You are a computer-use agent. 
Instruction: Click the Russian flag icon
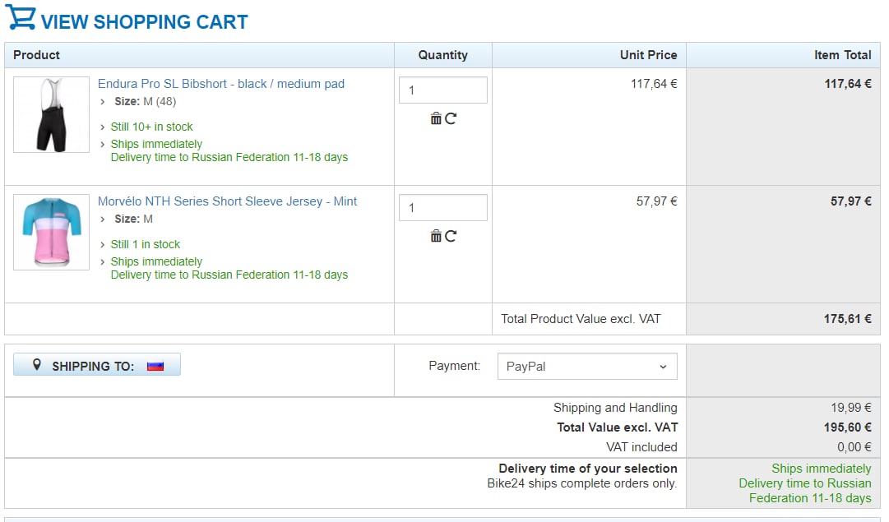[x=155, y=366]
